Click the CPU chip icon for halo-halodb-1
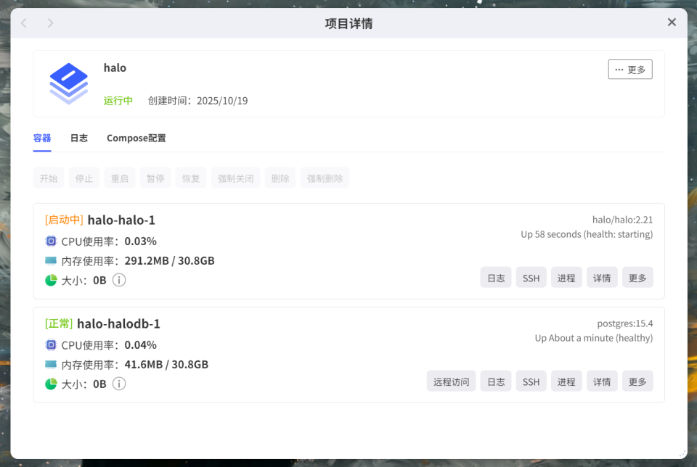697x467 pixels. [x=51, y=345]
